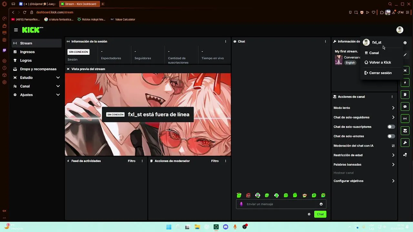Open Acciones de moderador three-dot options
Screen dimensions: 413x232
[226, 161]
